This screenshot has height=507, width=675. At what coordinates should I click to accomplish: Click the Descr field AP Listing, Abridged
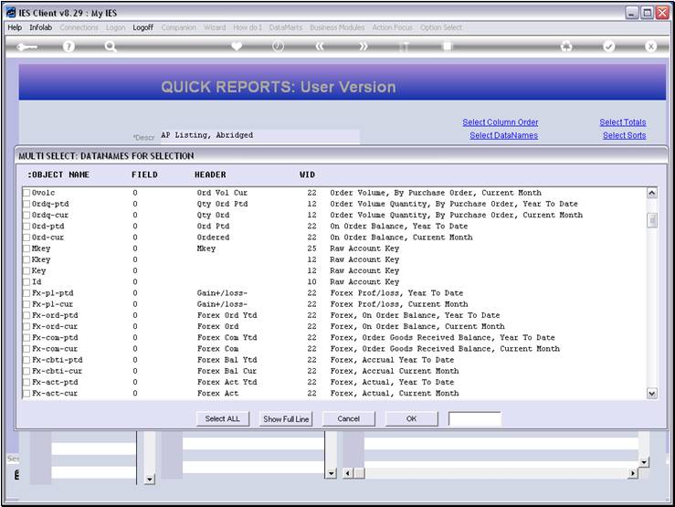259,135
